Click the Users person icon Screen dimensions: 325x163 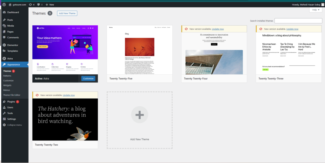(x=4, y=107)
